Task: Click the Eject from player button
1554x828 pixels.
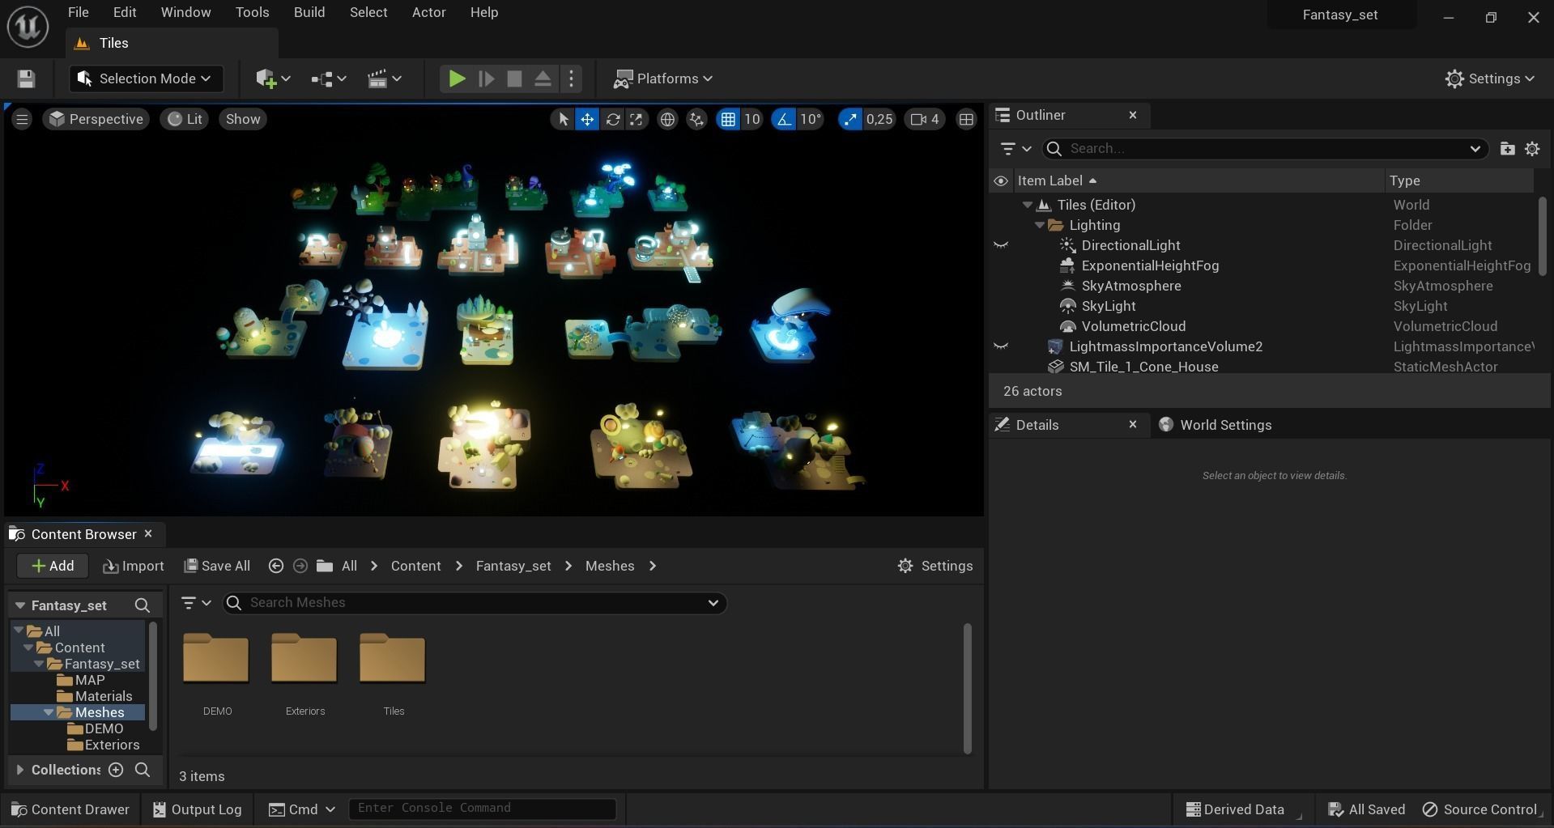Action: (543, 79)
